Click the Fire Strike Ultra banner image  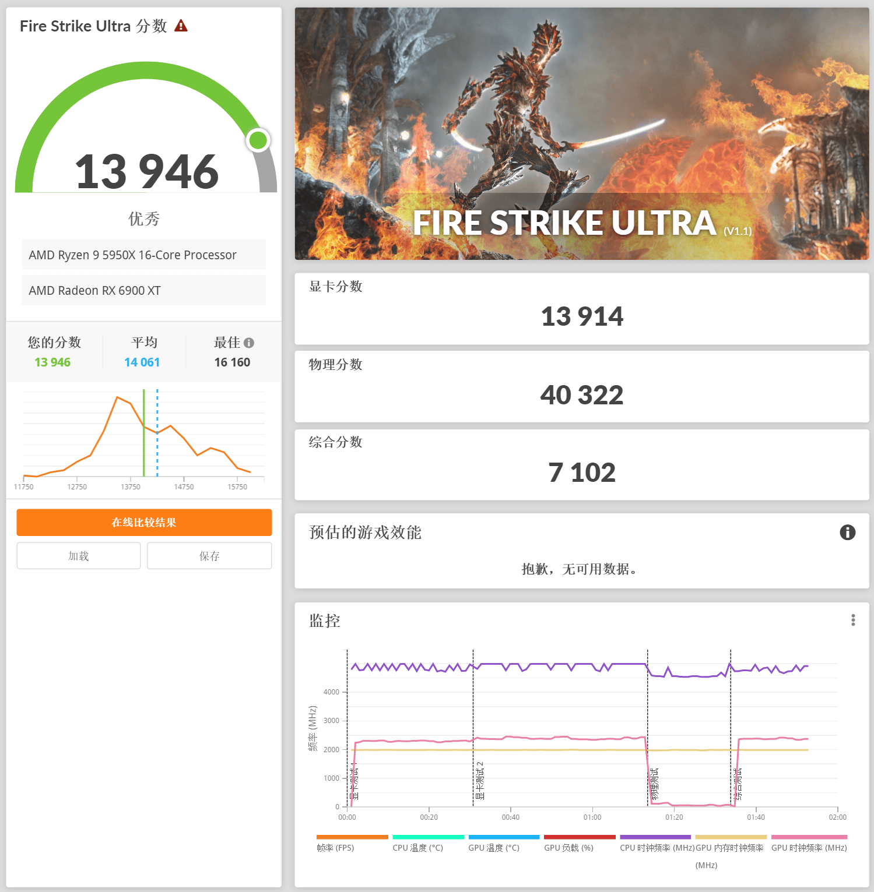tap(582, 133)
